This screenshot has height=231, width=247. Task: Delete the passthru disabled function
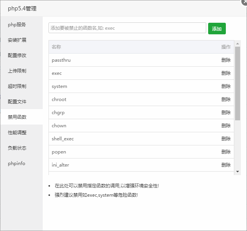click(226, 60)
